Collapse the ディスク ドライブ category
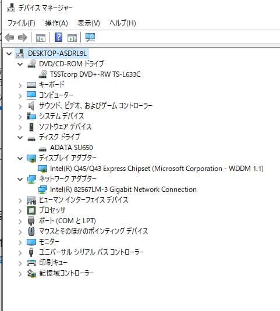 coord(20,137)
